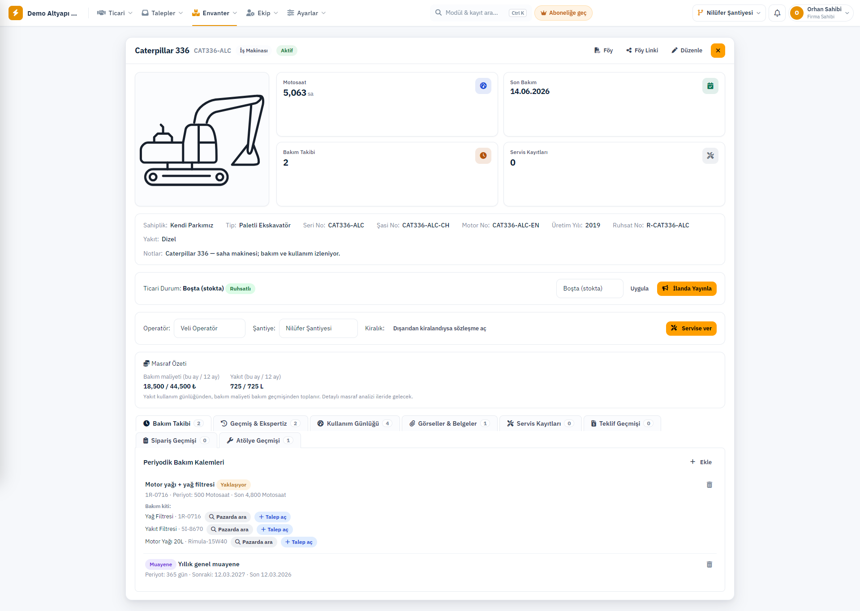Switch to the Bakım Takibi tab

[x=173, y=423]
